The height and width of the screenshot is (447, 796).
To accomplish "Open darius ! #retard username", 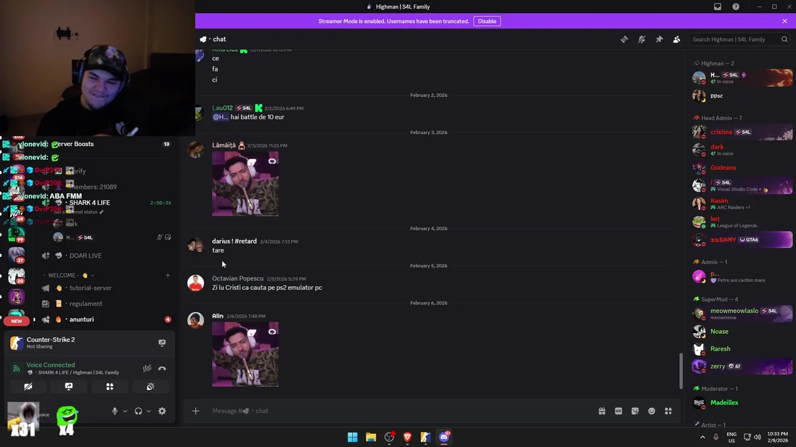I will (234, 241).
